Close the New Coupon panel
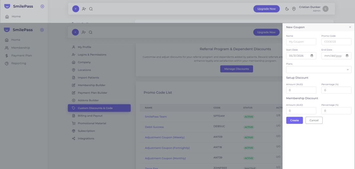This screenshot has height=169, width=355. [350, 27]
